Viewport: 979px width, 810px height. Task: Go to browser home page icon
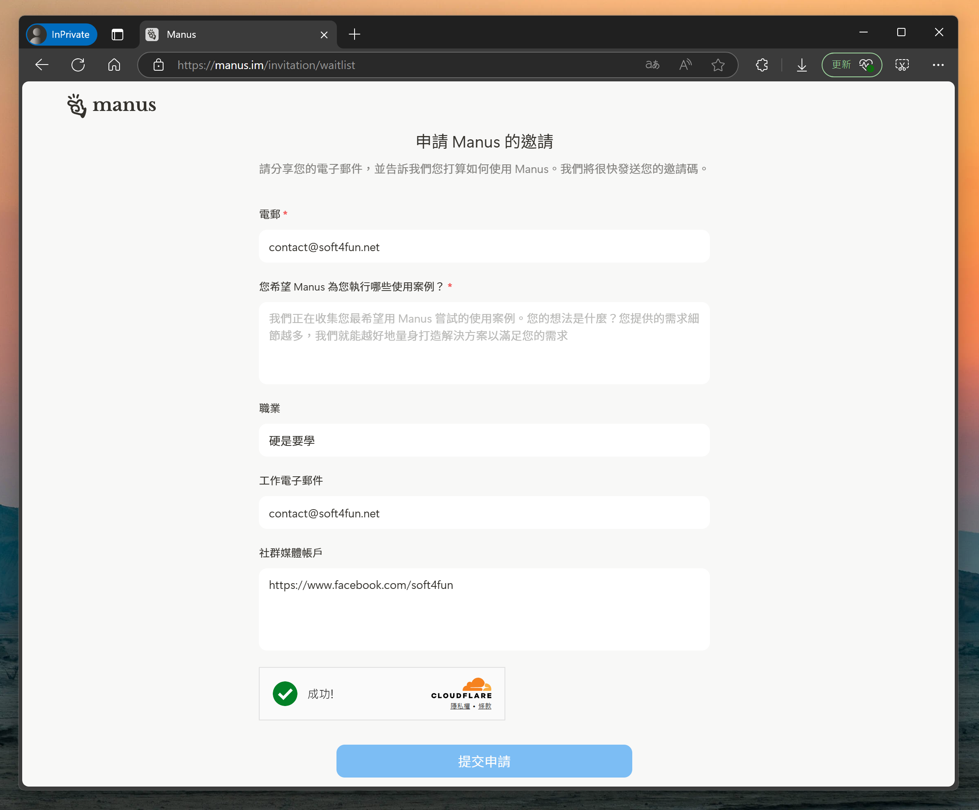114,65
